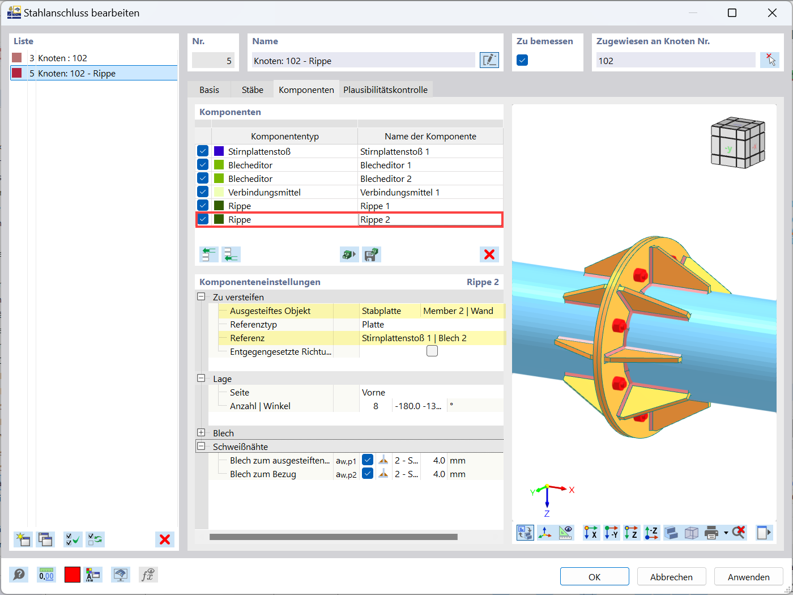Image resolution: width=793 pixels, height=595 pixels.
Task: Click the view mode switch icon in preview
Action: coord(525,533)
